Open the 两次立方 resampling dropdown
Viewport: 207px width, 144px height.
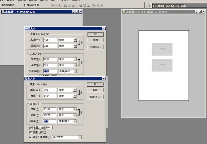click(80, 137)
